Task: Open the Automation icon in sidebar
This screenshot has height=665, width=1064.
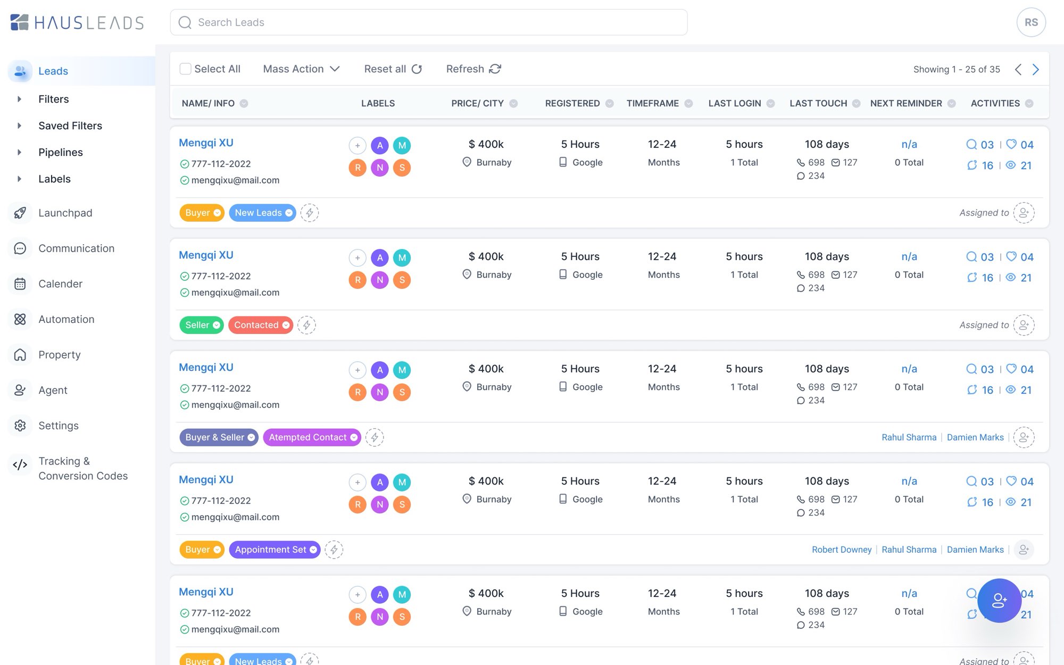Action: pos(20,319)
